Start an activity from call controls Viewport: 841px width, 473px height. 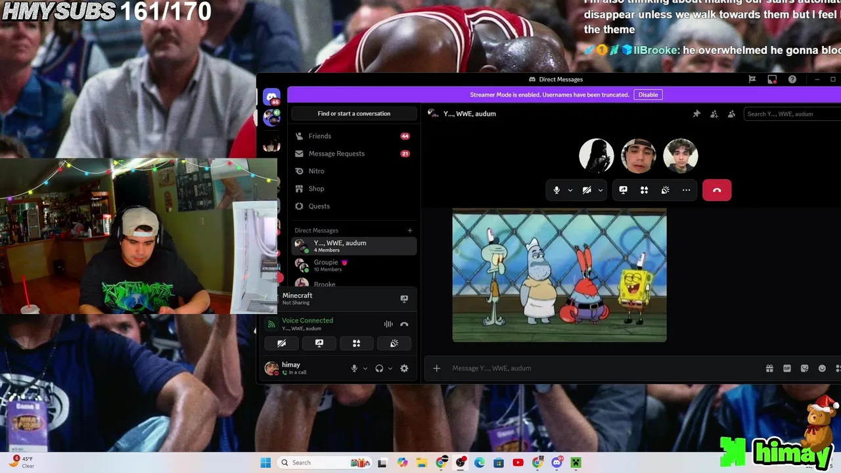[x=644, y=190]
